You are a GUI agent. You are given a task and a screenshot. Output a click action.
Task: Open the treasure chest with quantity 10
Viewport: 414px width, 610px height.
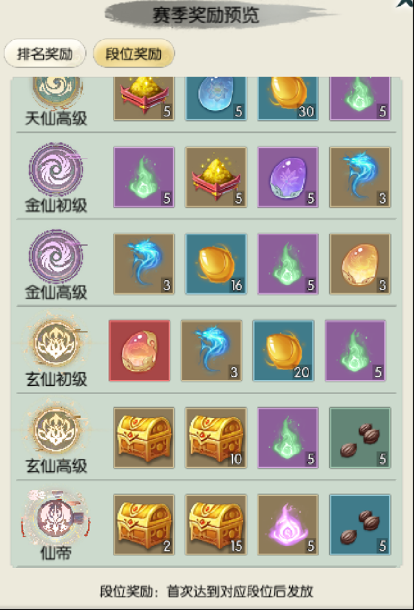tap(216, 437)
